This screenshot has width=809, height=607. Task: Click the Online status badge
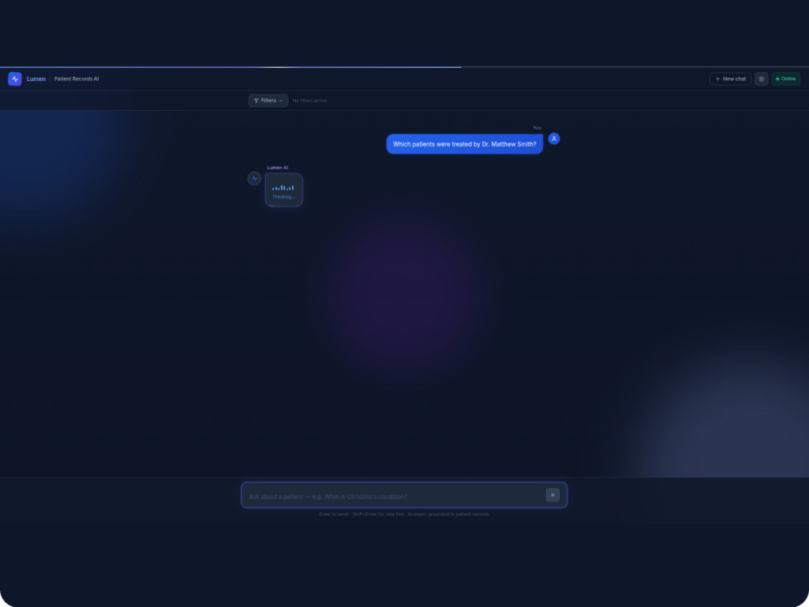pos(786,79)
